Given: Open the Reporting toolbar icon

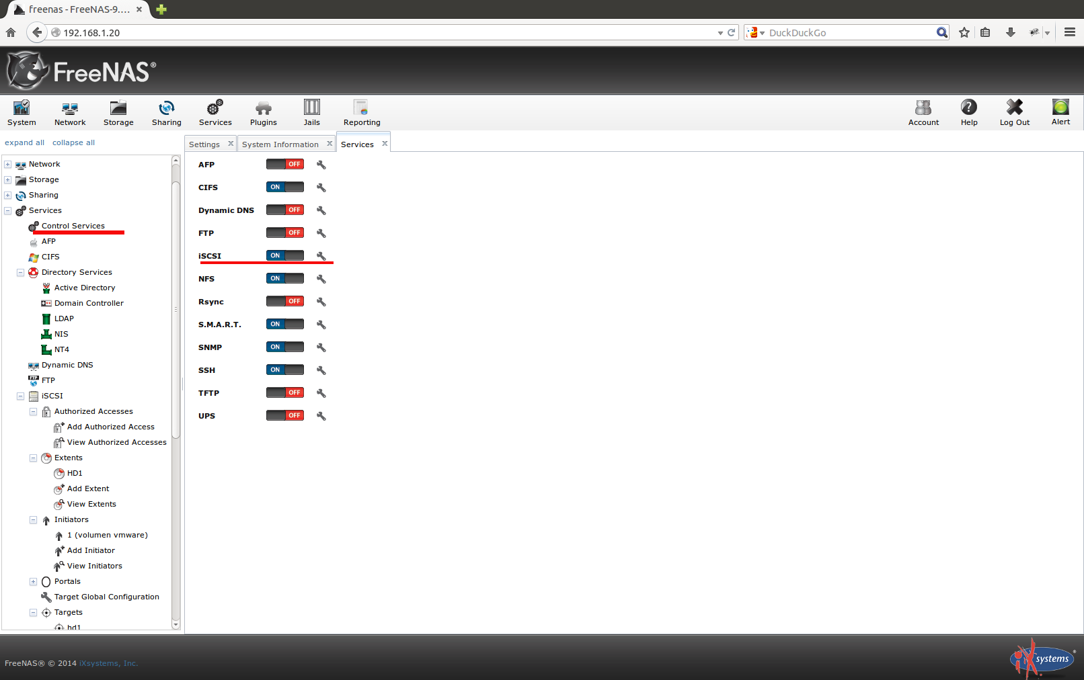Looking at the screenshot, I should [362, 113].
